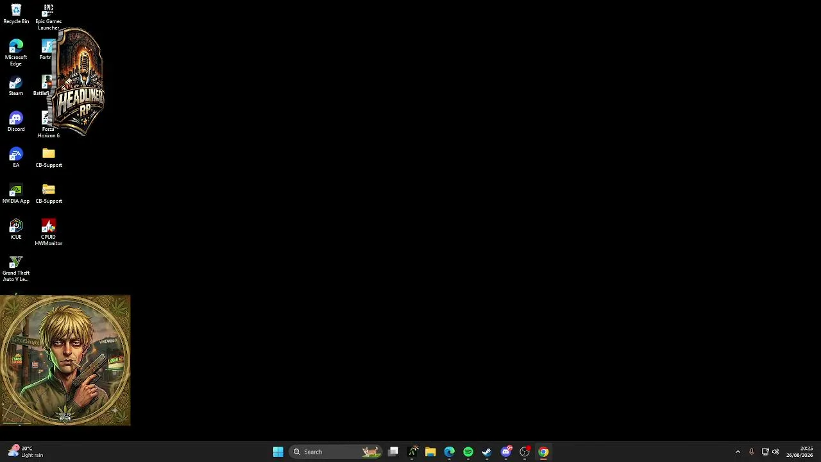Screen dimensions: 821x462
Task: Select the CB-Support folder beside the EA icon
Action: coord(49,158)
